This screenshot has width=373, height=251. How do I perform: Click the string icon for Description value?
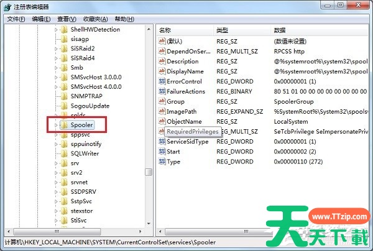click(x=162, y=61)
